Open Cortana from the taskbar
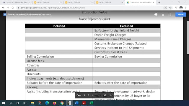The width and height of the screenshot is (189, 106). tap(18, 103)
